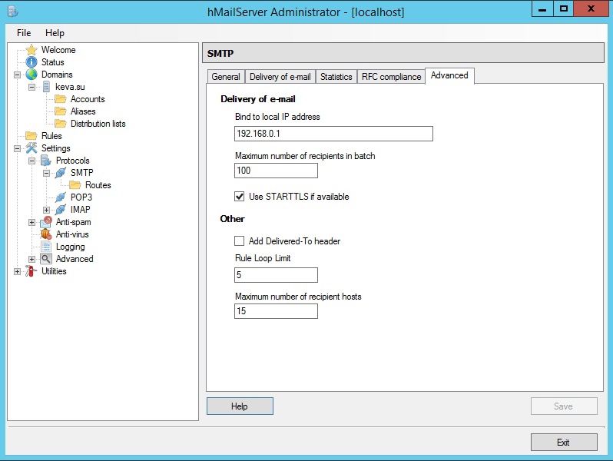Image resolution: width=613 pixels, height=461 pixels.
Task: Collapse the keva.su domain node
Action: click(31, 87)
